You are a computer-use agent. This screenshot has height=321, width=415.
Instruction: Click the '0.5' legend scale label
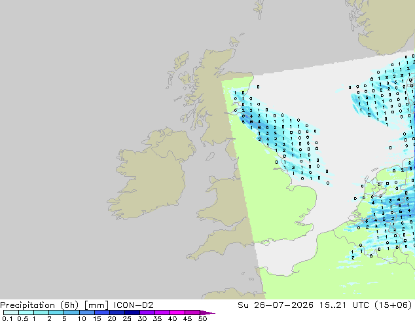[x=22, y=318]
